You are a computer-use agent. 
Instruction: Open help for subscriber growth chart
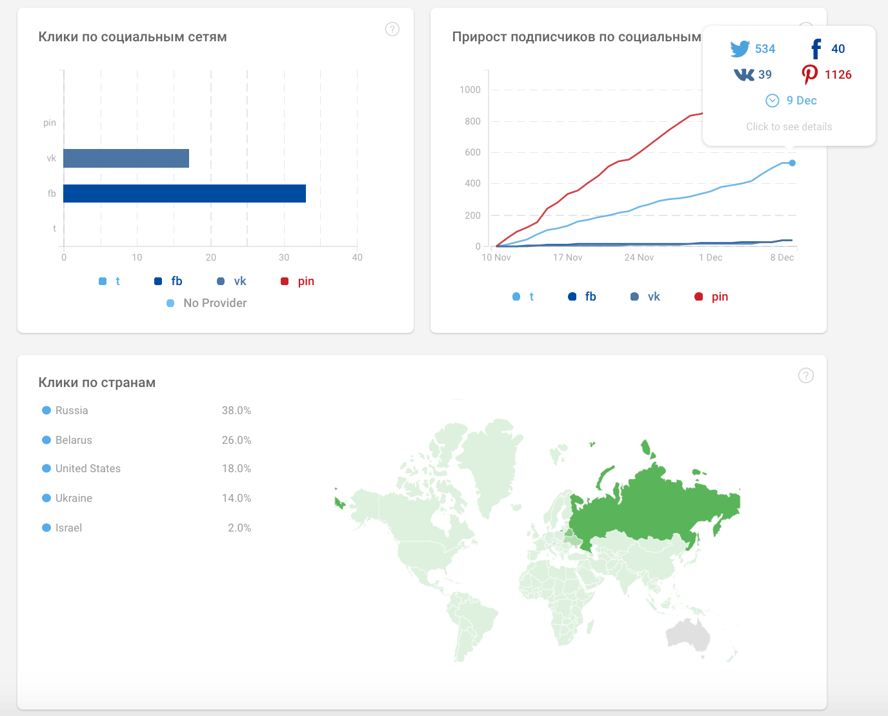[x=805, y=29]
